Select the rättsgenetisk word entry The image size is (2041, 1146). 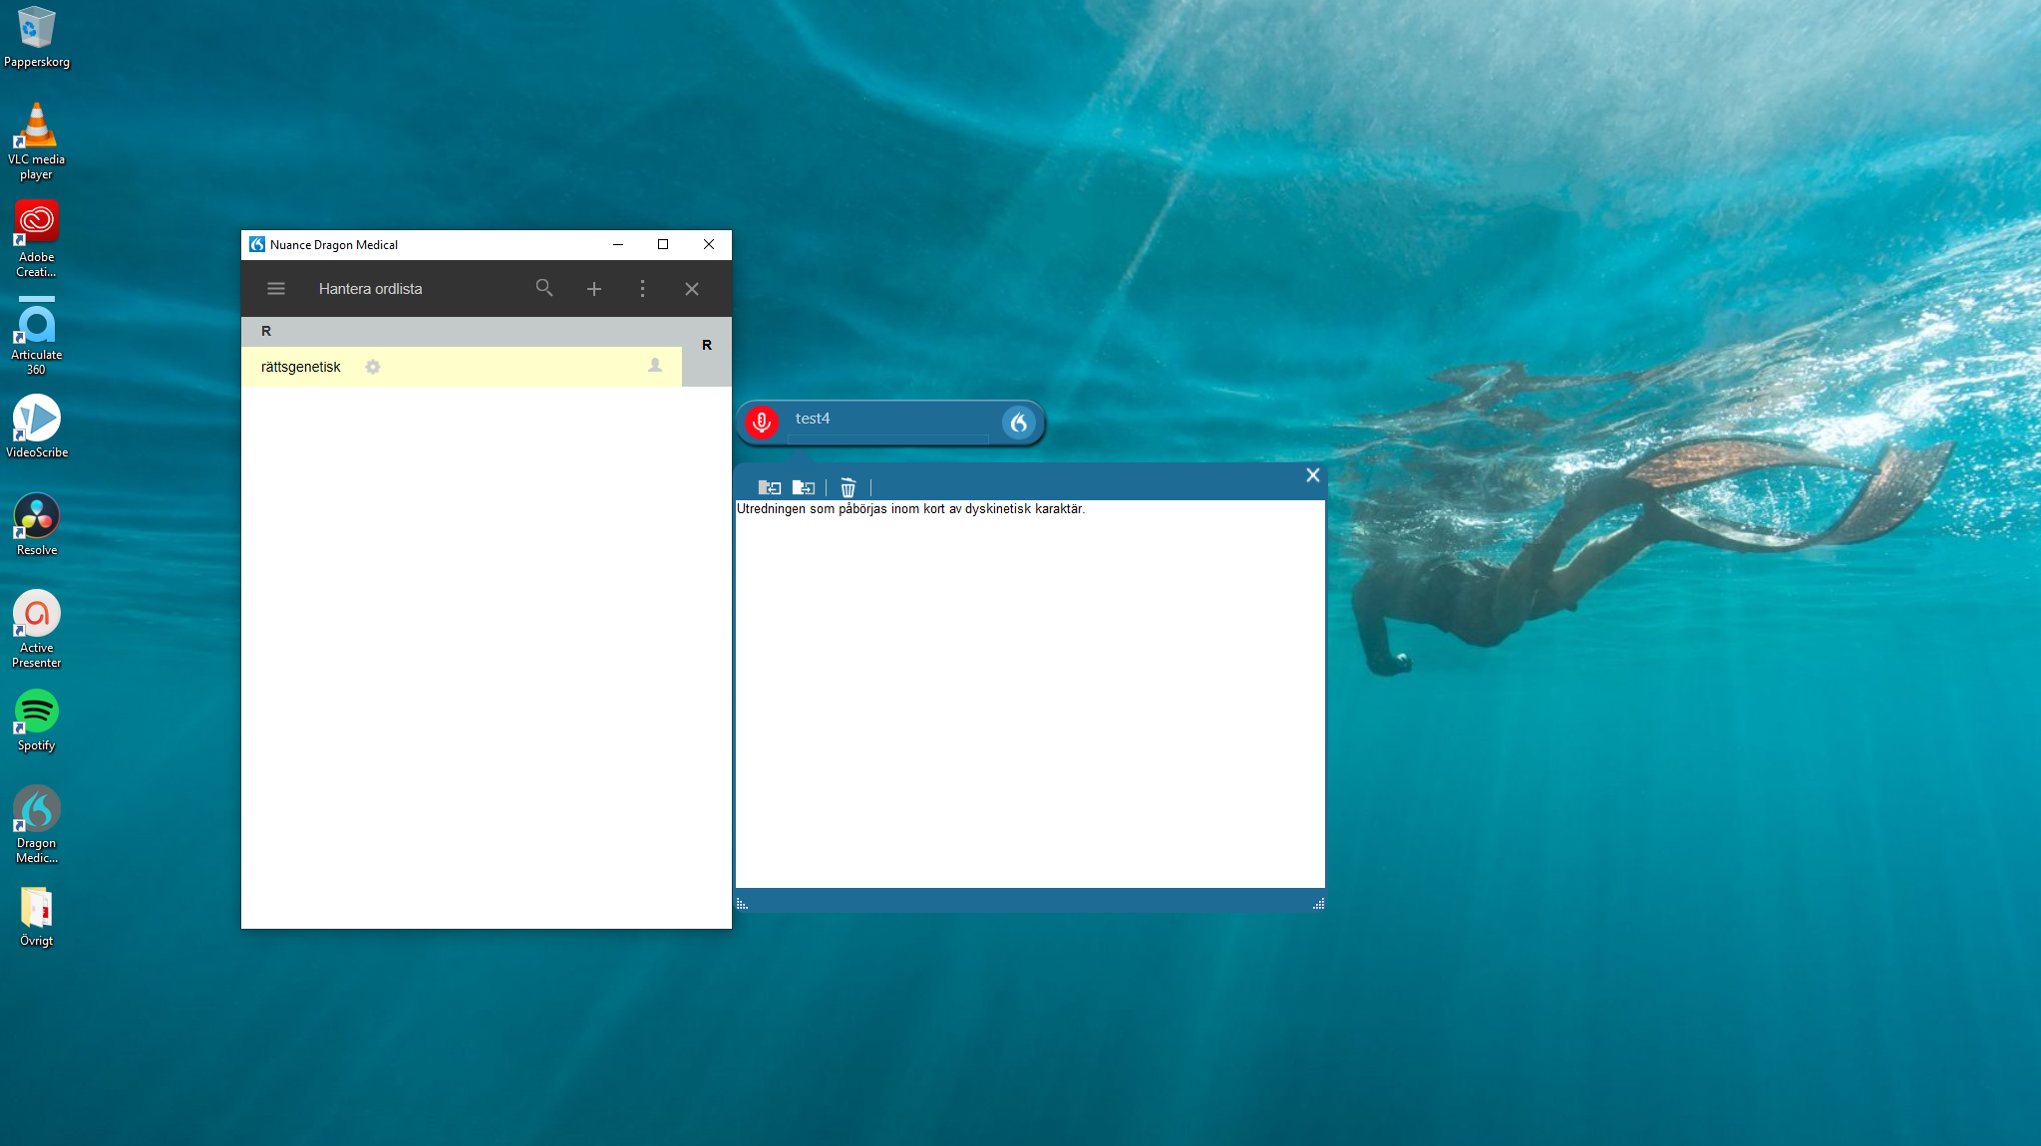coord(301,367)
